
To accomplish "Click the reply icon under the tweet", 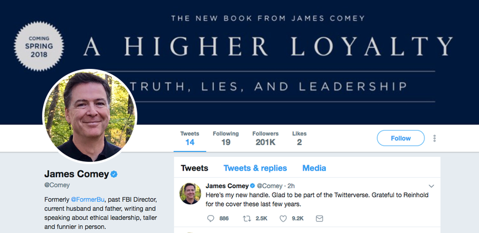I will coord(211,218).
